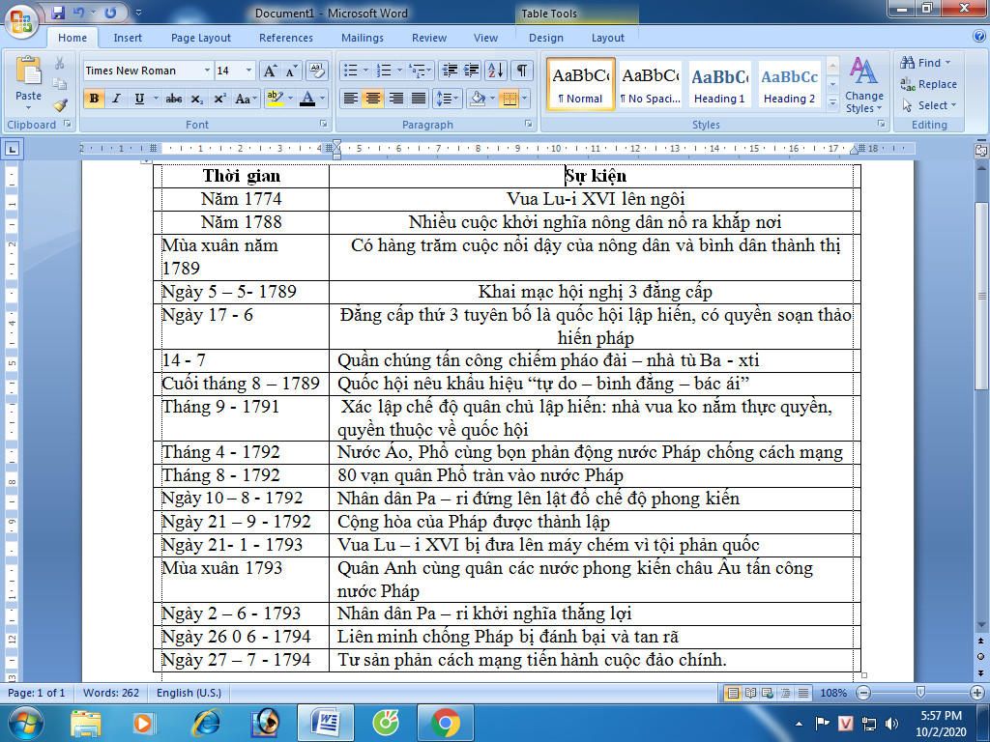
Task: Open the Table Tools Design tab
Action: coord(545,38)
